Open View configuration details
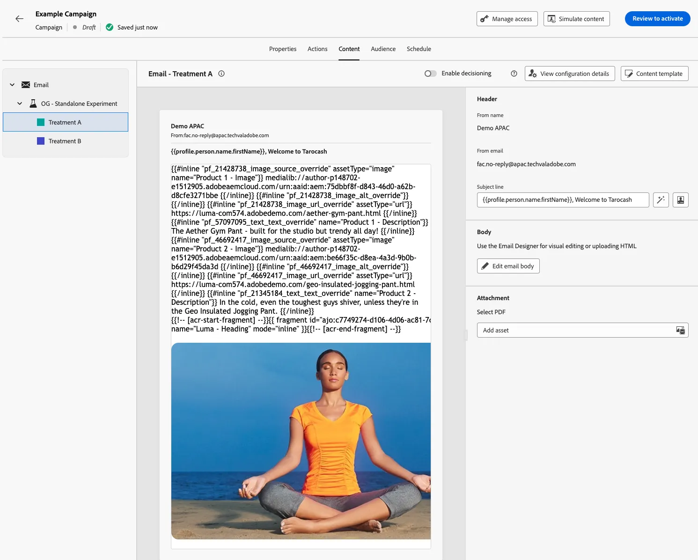Image resolution: width=698 pixels, height=560 pixels. point(570,74)
